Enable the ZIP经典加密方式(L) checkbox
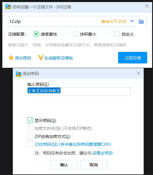153x175 pixels. (x=30, y=136)
